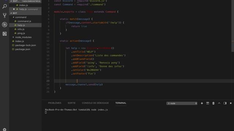The width and height of the screenshot is (234, 131).
Task: Move panel to the side
Action: coord(225,103)
